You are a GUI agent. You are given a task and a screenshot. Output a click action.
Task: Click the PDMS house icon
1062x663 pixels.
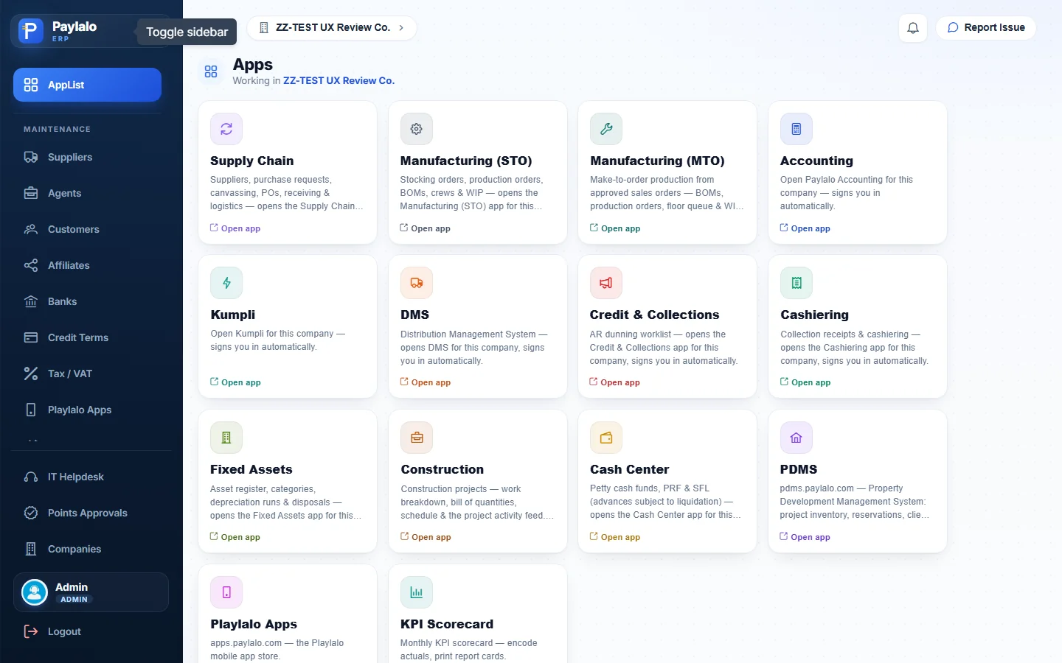pos(796,438)
